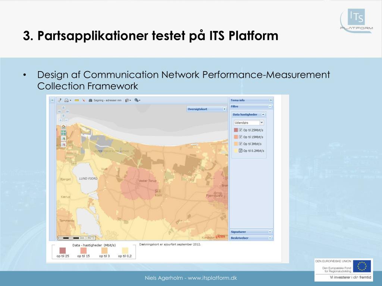The height and width of the screenshot is (286, 382).
Task: Click the LUND FJORD label on map
Action: point(88,178)
